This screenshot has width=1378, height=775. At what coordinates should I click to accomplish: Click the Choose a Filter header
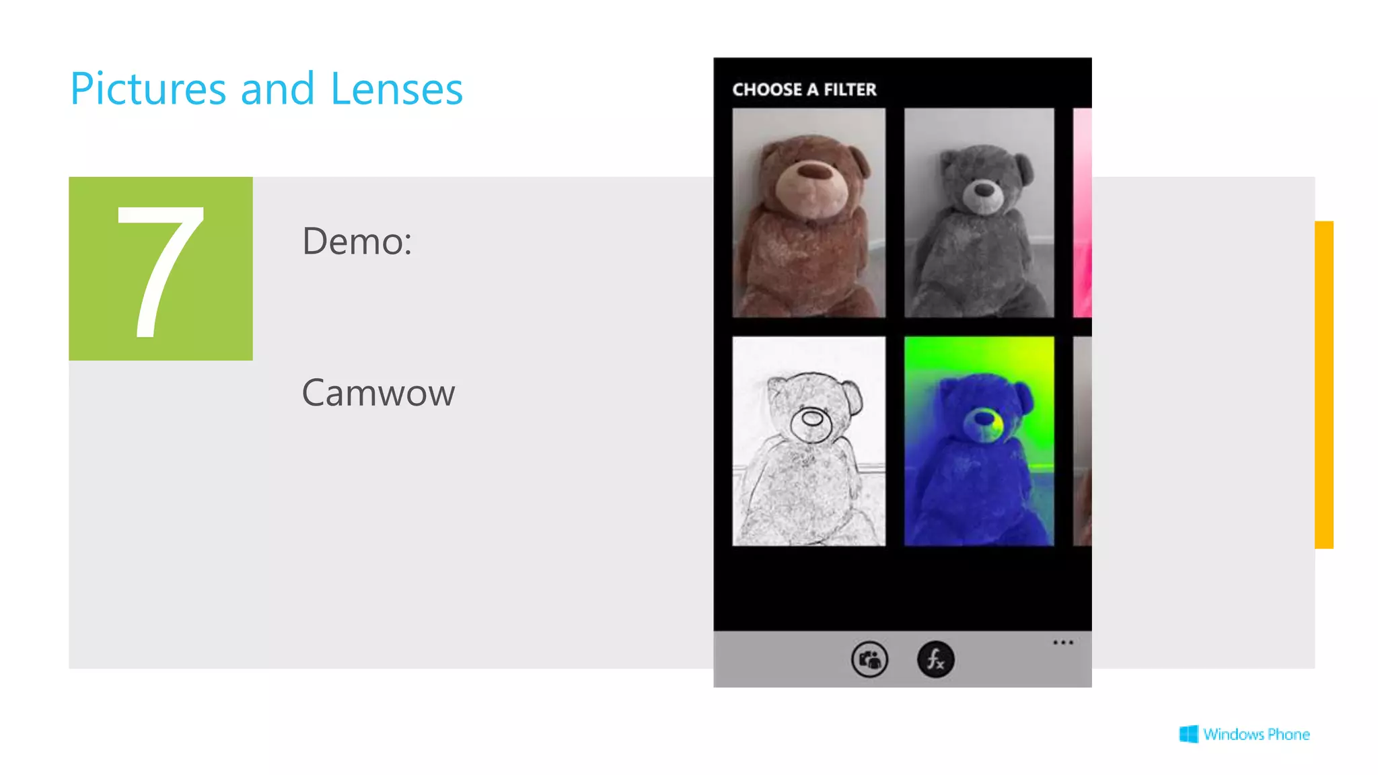[804, 89]
